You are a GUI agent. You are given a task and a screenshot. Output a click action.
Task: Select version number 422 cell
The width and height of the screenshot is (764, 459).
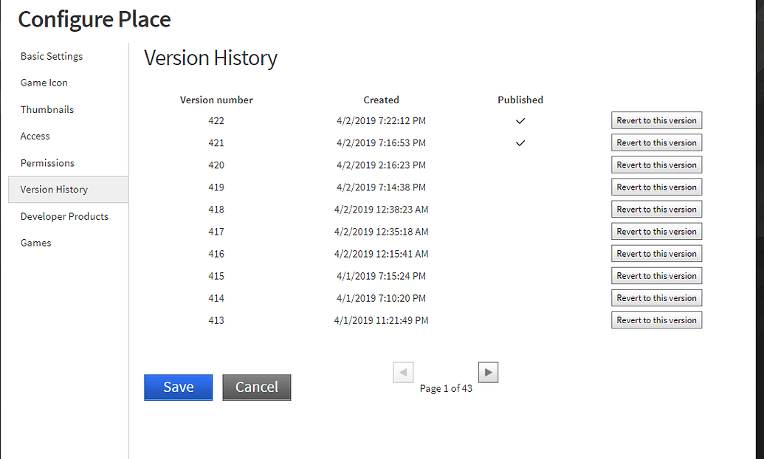pyautogui.click(x=216, y=121)
